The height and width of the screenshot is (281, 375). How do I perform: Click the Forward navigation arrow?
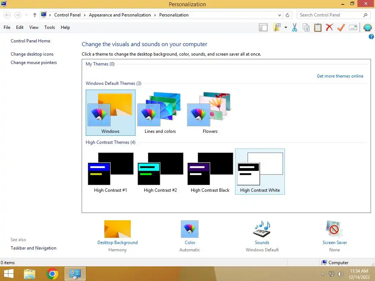pyautogui.click(x=18, y=15)
